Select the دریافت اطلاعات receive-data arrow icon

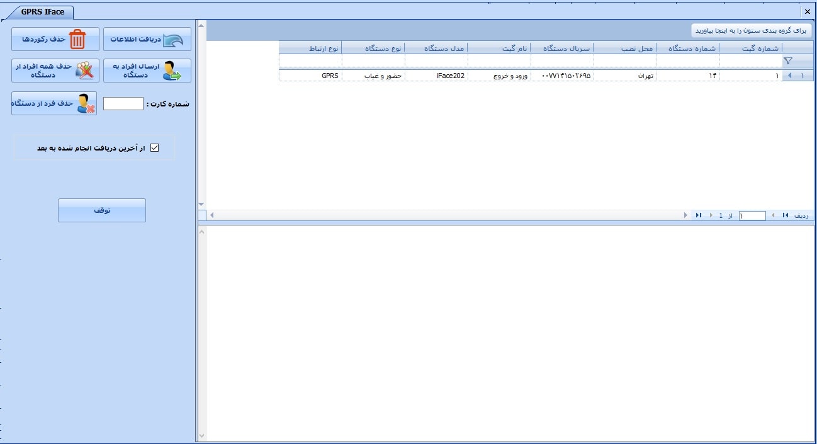coord(172,38)
